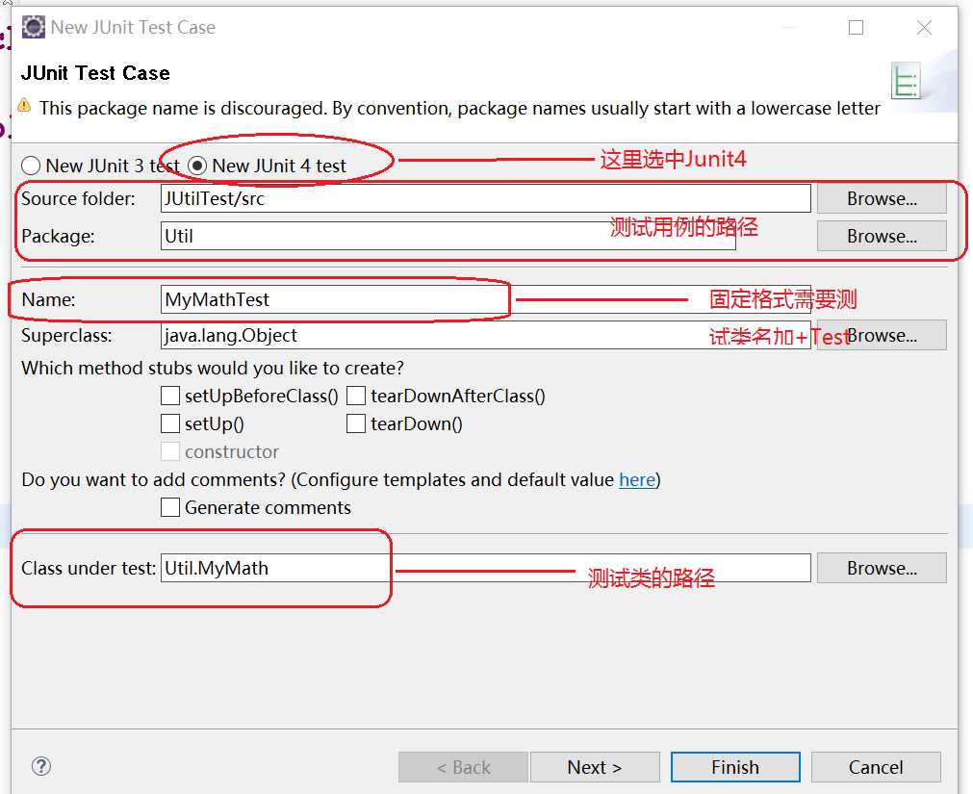The image size is (973, 794).
Task: Check the tearDown() method stub
Action: tap(355, 423)
